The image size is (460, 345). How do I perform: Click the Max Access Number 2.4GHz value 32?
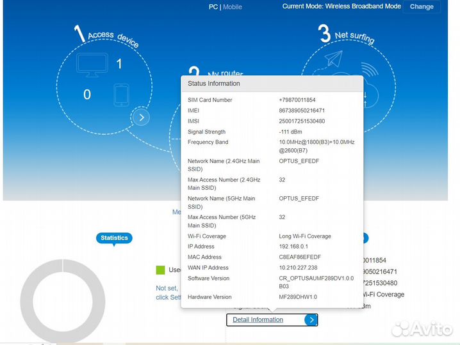pyautogui.click(x=282, y=180)
